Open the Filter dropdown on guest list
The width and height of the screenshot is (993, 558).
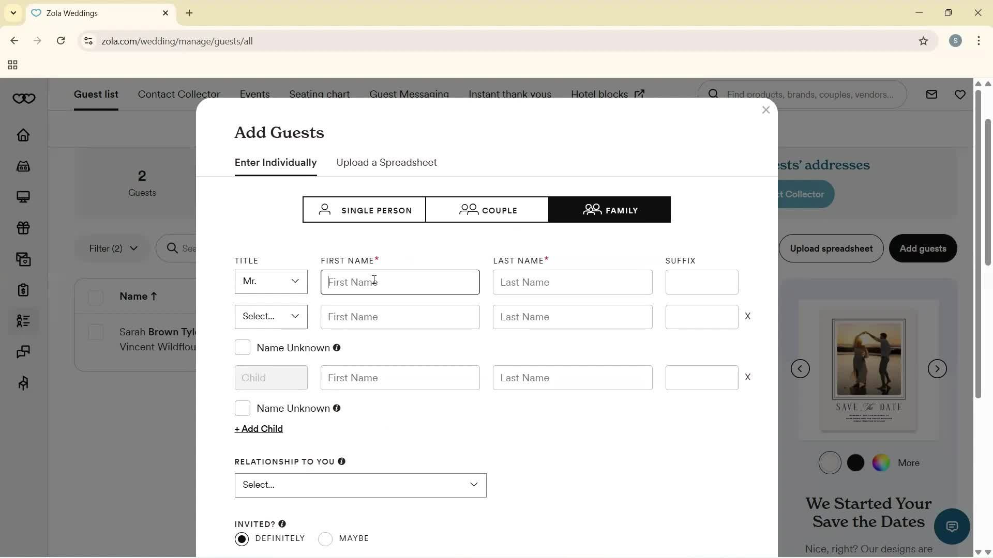pyautogui.click(x=112, y=249)
